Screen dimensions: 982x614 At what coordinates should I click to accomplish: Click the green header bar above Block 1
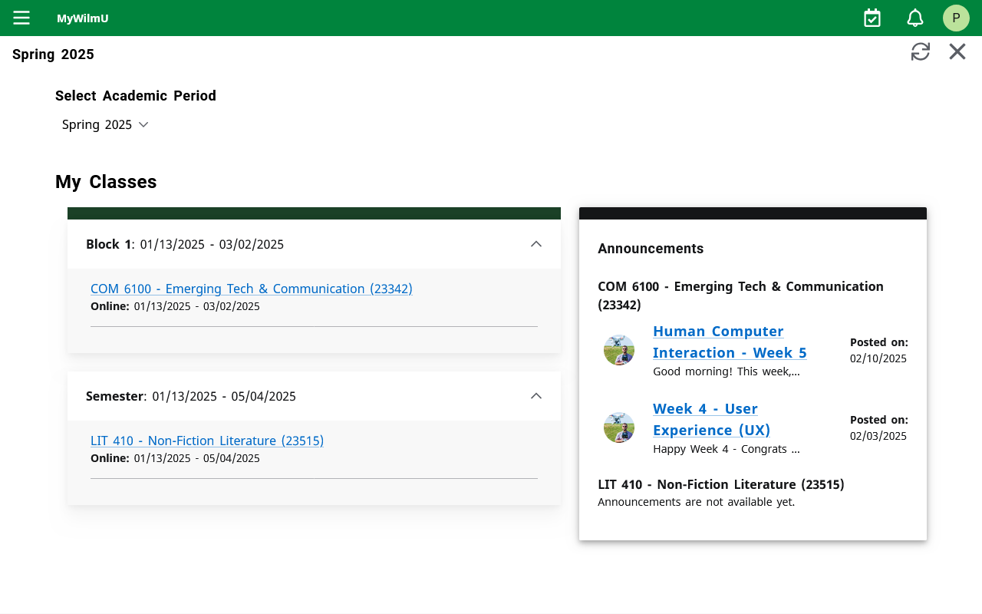point(314,212)
